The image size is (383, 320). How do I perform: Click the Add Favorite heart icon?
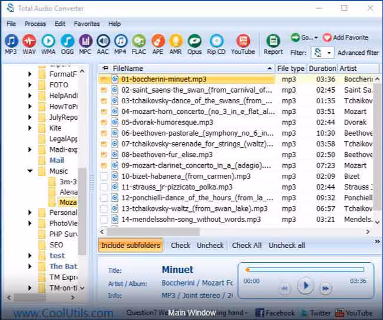pyautogui.click(x=327, y=38)
